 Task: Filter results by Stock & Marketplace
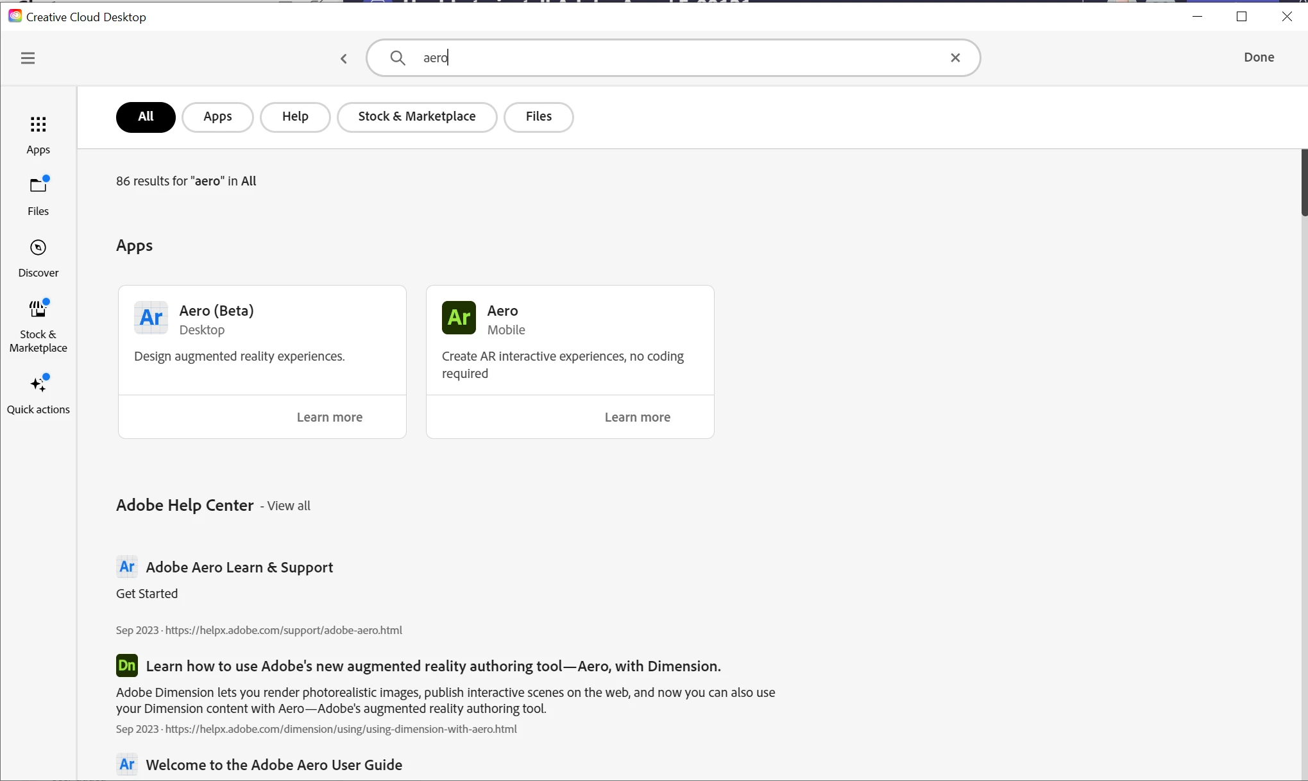pyautogui.click(x=417, y=117)
